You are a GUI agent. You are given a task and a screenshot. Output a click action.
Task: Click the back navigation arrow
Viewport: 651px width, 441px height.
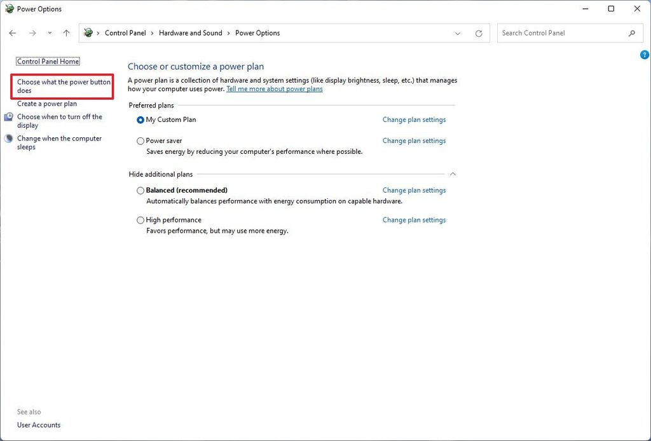pos(13,33)
